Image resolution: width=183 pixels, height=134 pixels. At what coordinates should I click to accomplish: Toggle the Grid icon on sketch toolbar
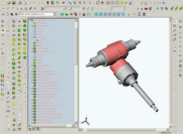175,26
